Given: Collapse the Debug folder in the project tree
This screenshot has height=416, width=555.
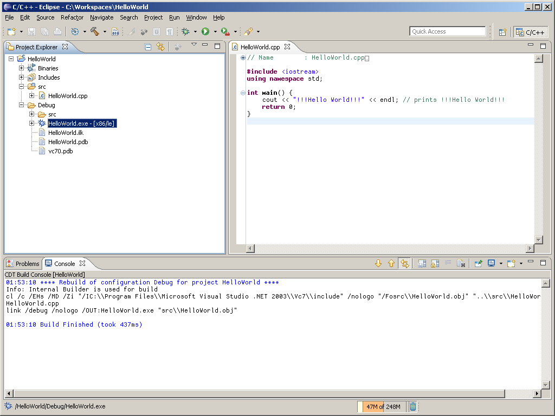Looking at the screenshot, I should [x=22, y=105].
